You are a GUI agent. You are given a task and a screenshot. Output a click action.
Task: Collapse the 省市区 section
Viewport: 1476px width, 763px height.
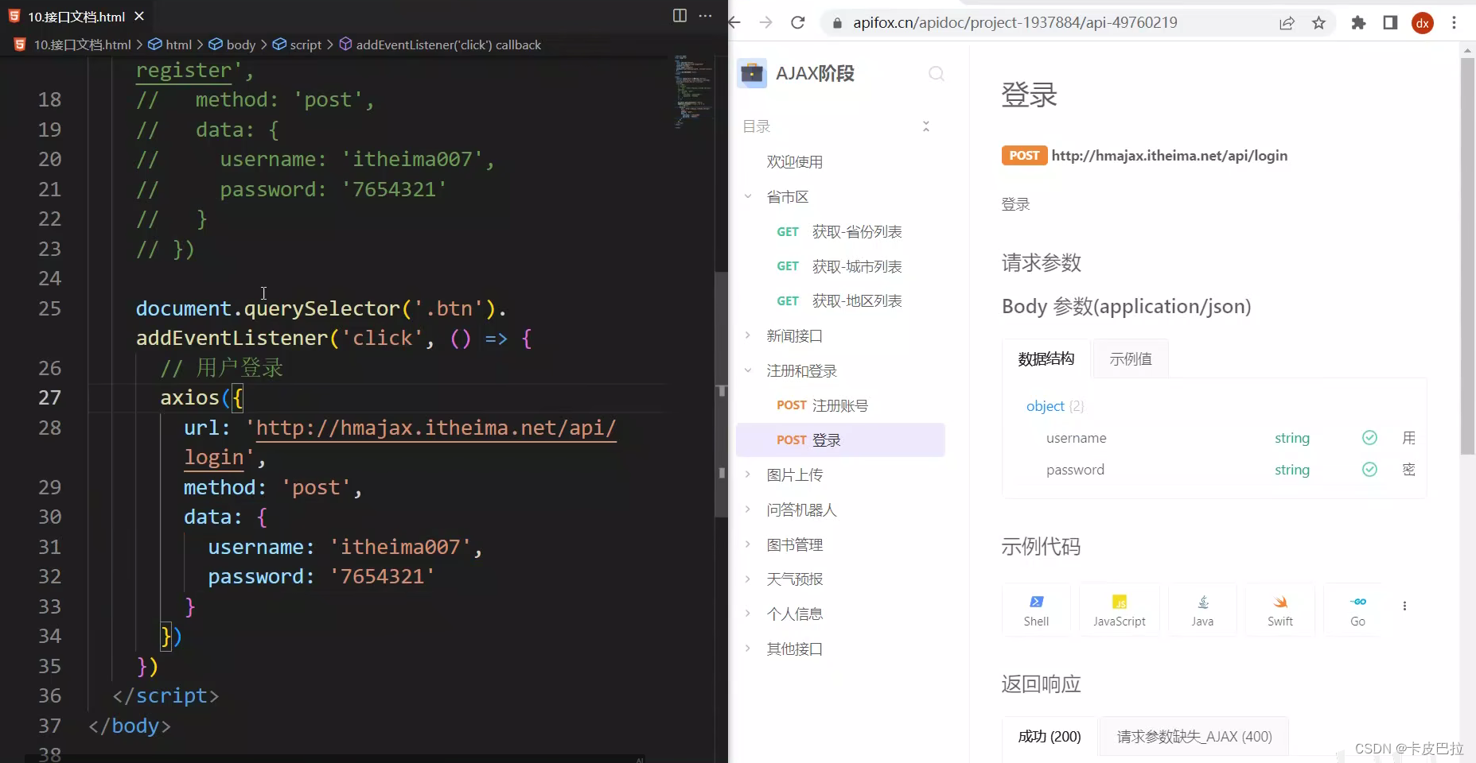[749, 196]
